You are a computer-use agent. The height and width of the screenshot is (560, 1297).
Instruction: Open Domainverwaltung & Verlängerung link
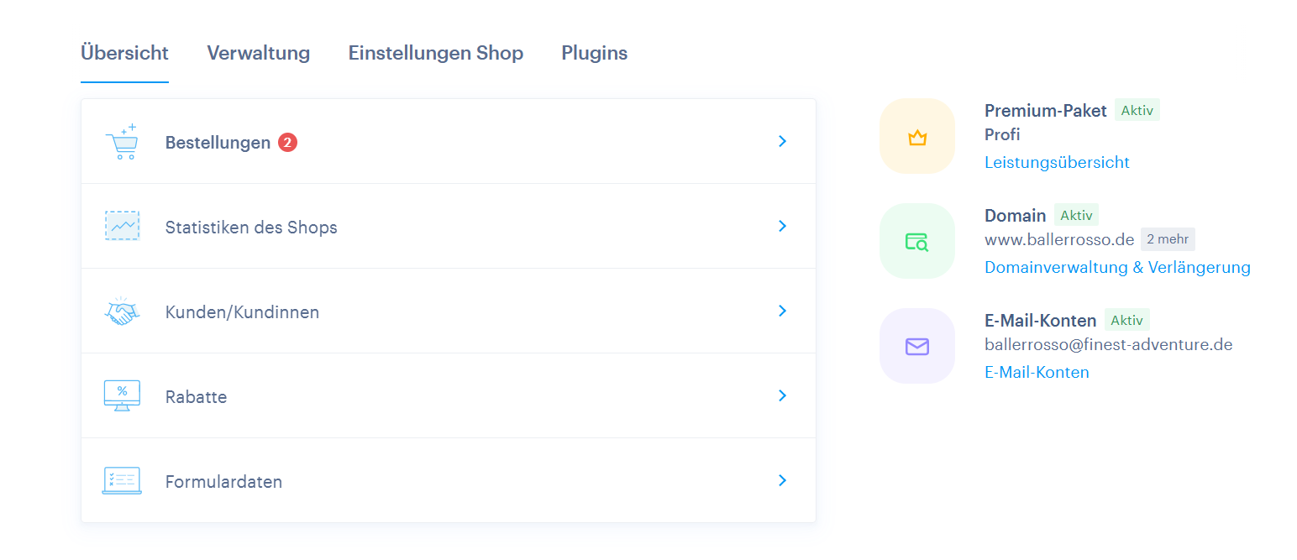(1116, 267)
